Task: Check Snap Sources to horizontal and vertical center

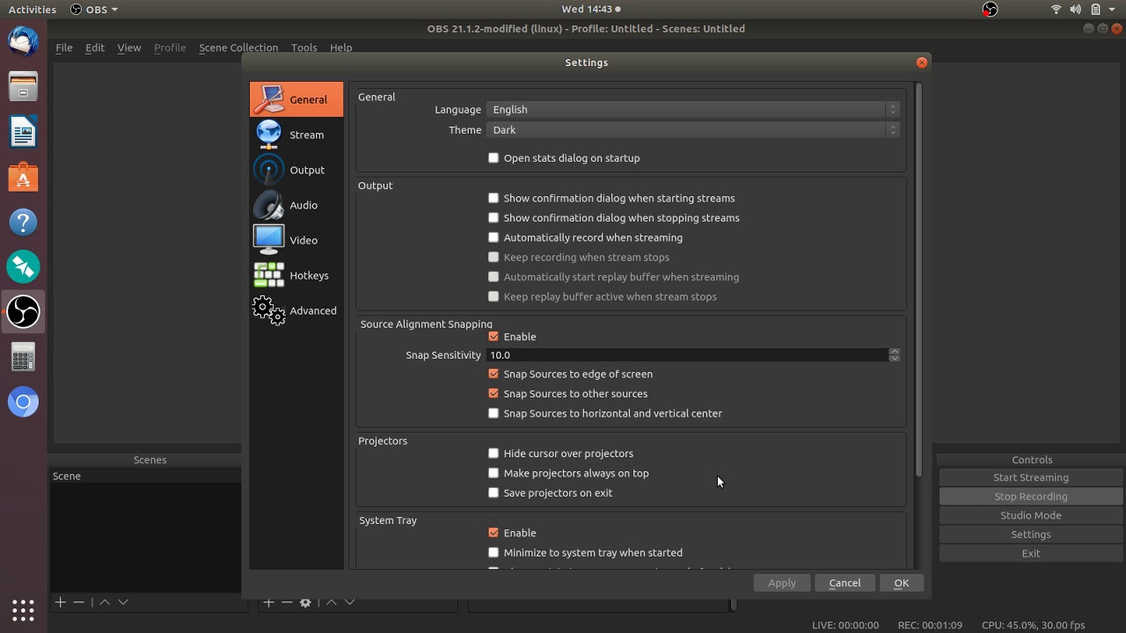Action: 605,413
